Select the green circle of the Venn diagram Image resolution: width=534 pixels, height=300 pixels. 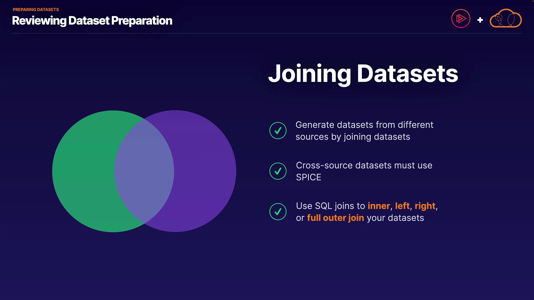click(83, 171)
